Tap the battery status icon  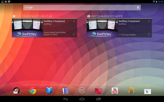(x=156, y=2)
